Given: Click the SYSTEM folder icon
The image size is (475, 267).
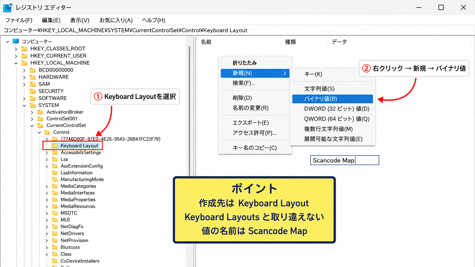Looking at the screenshot, I should point(33,105).
